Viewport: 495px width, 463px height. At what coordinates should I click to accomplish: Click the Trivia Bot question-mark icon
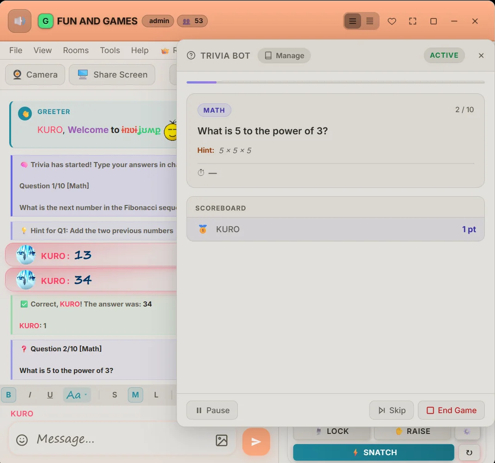191,55
